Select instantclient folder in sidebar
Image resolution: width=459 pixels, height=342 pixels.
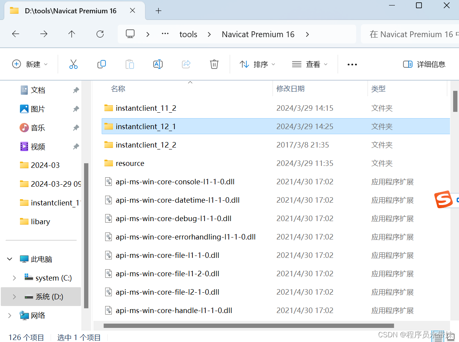coord(50,203)
